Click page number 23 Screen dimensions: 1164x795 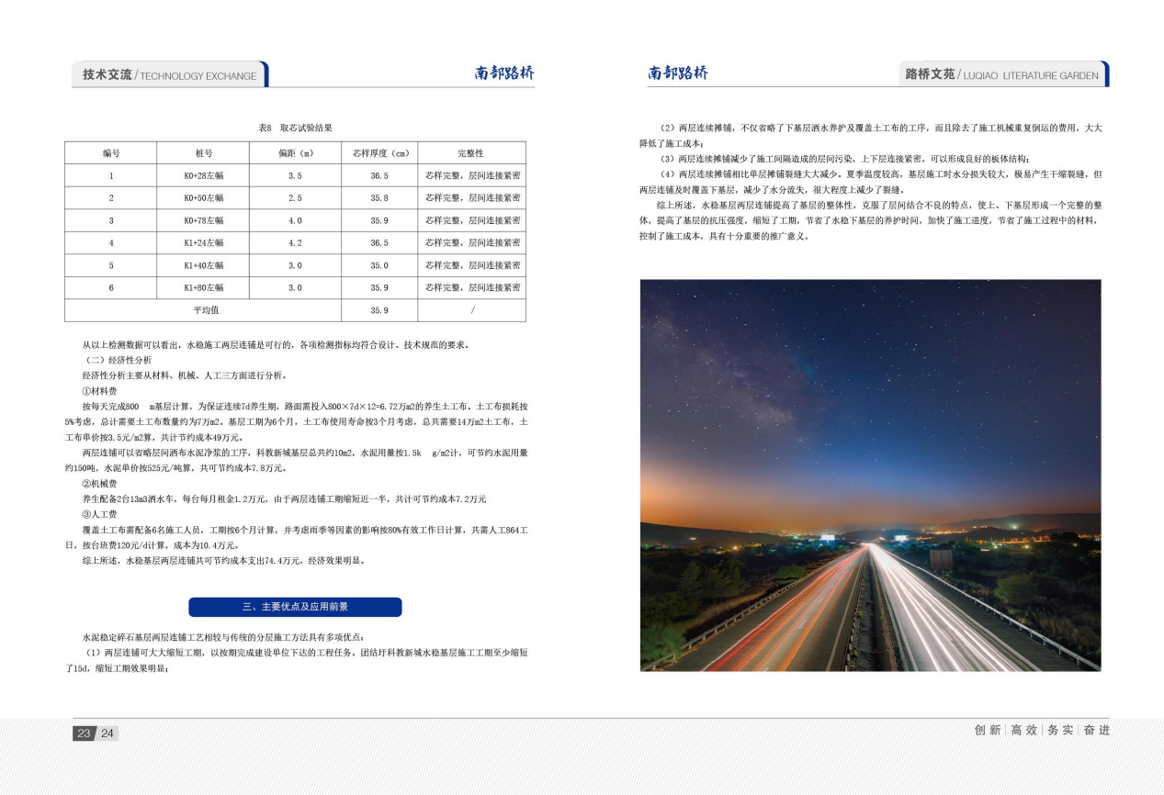coord(84,733)
